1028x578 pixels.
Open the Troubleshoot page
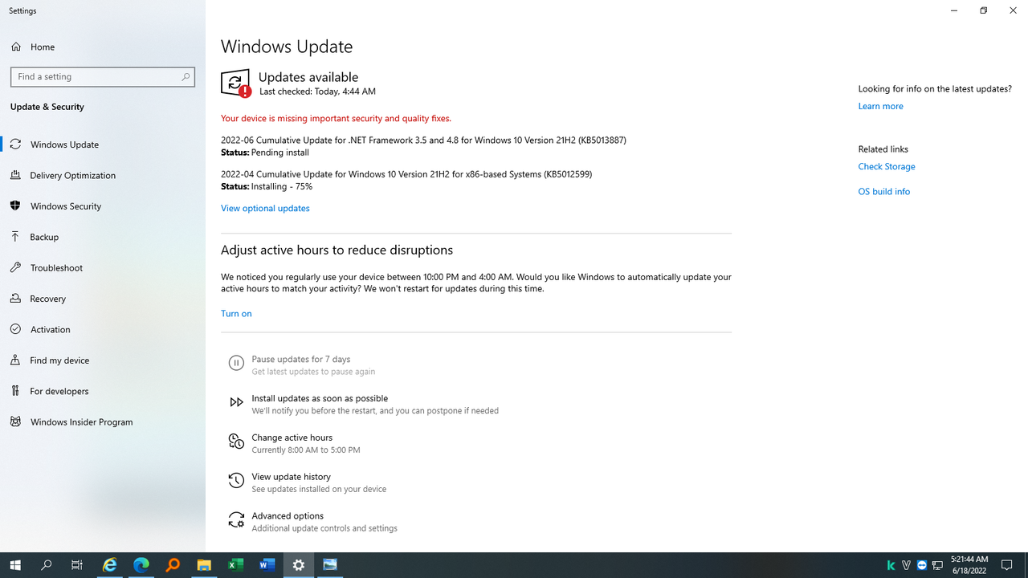[103, 267]
